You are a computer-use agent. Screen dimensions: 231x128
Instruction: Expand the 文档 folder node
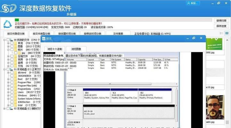tap(8, 66)
